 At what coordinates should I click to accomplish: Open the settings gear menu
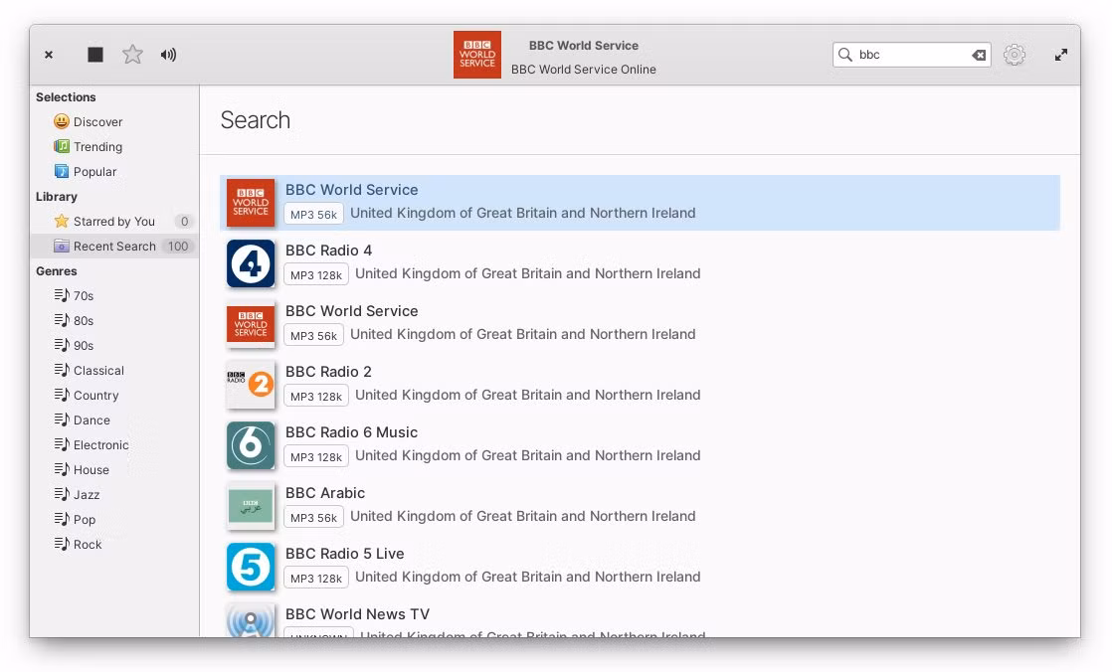tap(1015, 55)
